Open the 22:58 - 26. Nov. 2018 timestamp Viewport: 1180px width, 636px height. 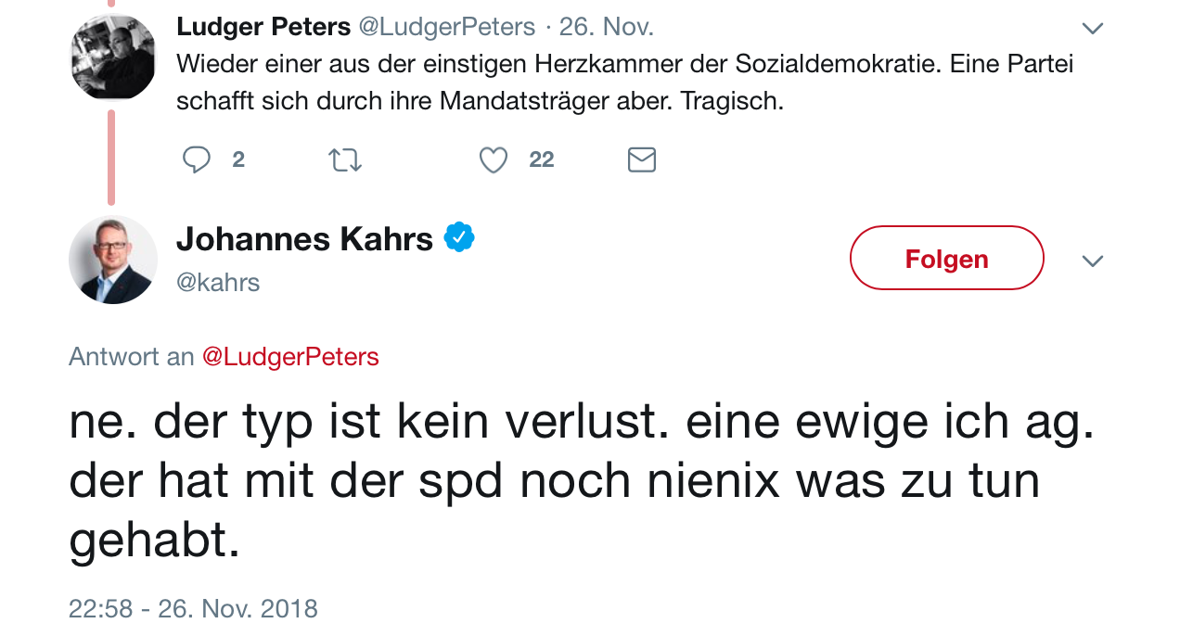(193, 609)
